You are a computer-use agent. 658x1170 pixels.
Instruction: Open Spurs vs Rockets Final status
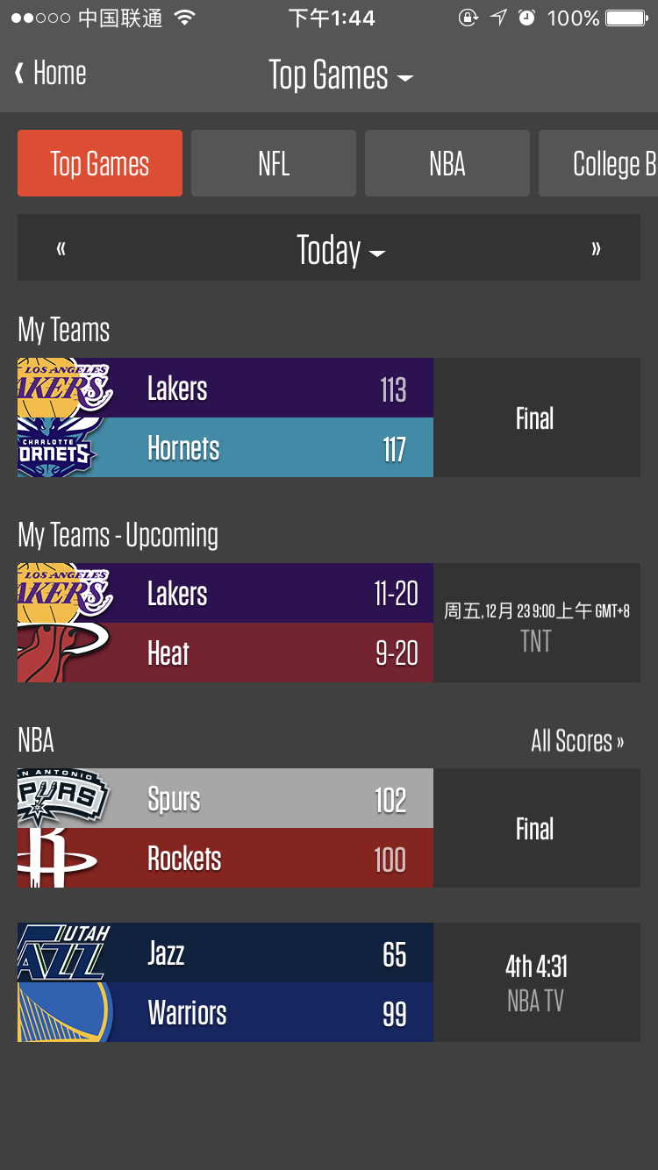[x=537, y=828]
